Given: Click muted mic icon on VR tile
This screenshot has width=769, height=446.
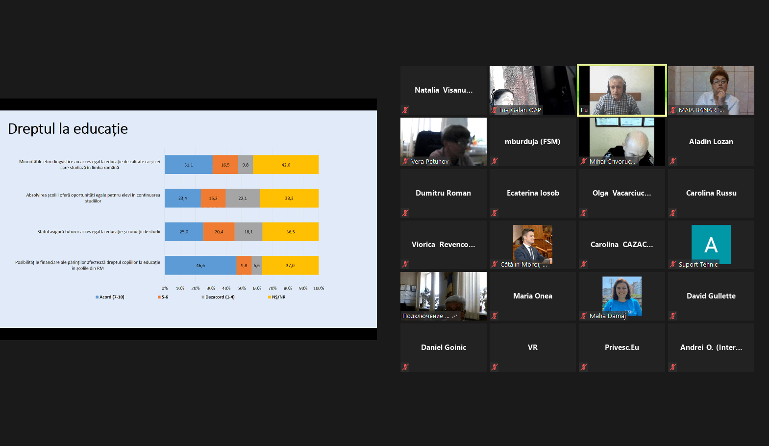Looking at the screenshot, I should point(495,367).
